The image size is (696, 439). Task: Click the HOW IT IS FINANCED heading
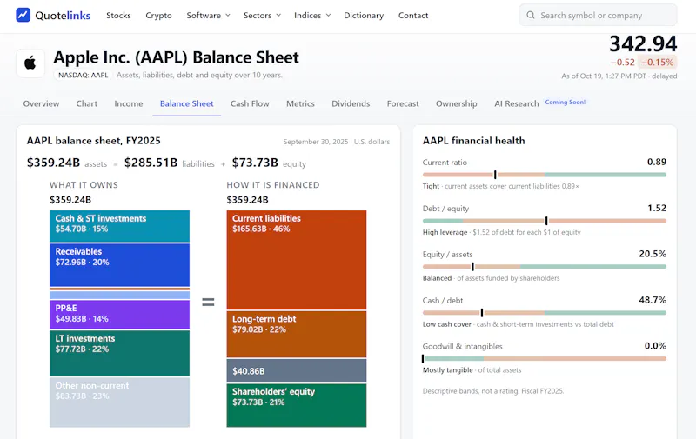[x=273, y=185]
